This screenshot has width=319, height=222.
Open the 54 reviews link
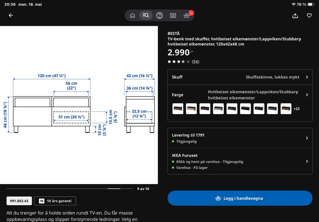195,62
